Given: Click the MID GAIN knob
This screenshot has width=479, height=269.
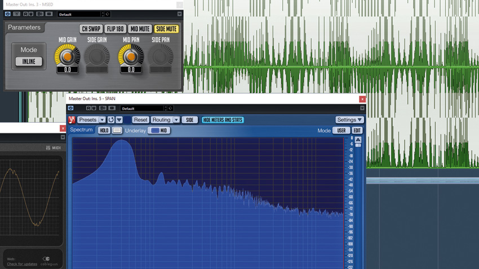Looking at the screenshot, I should click(68, 56).
